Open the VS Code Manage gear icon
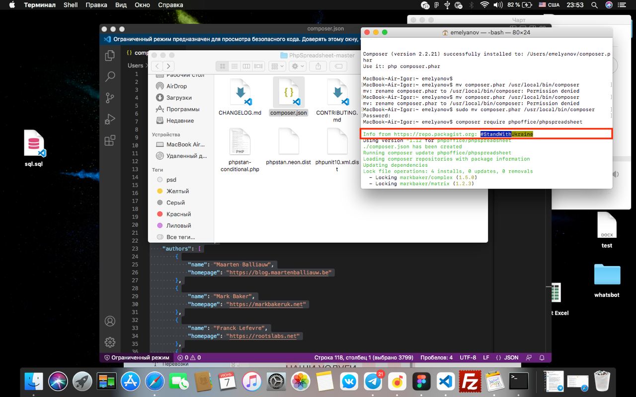636x397 pixels. 110,342
